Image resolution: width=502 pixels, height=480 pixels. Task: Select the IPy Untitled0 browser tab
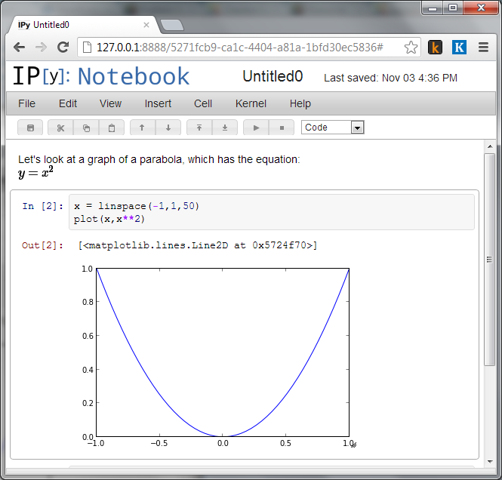click(x=83, y=25)
